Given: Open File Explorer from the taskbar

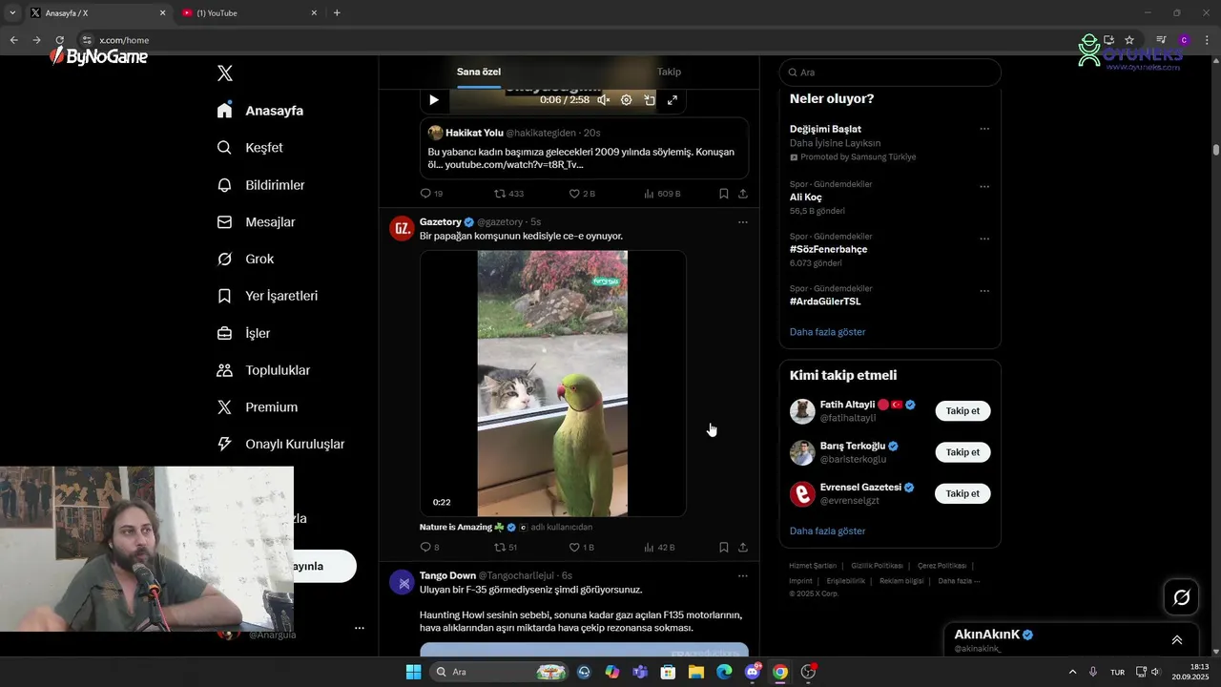Looking at the screenshot, I should (x=696, y=672).
